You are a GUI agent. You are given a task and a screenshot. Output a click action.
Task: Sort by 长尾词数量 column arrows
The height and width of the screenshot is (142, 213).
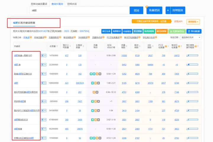pyautogui.click(x=84, y=46)
